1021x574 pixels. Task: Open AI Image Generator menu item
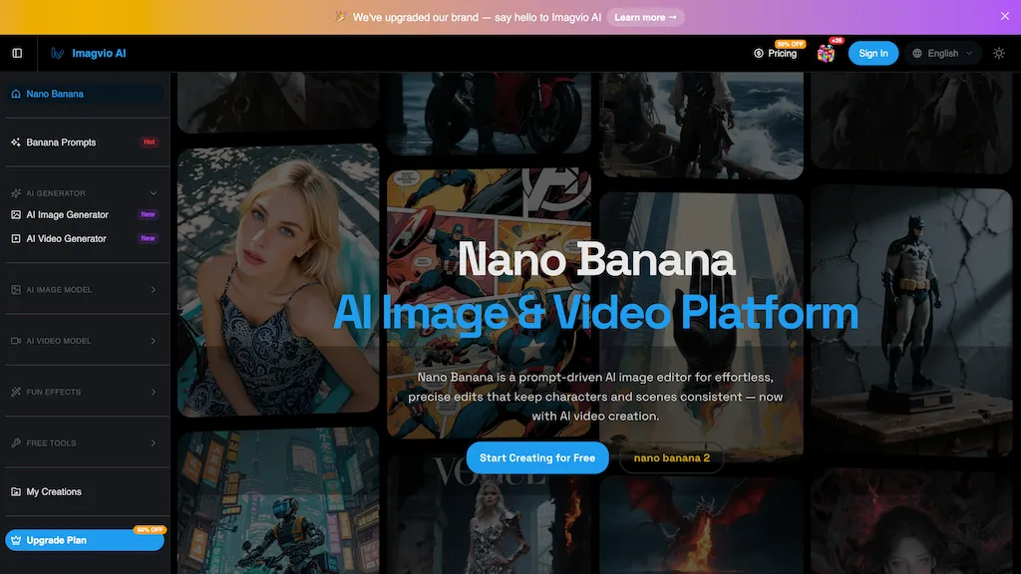coord(85,215)
